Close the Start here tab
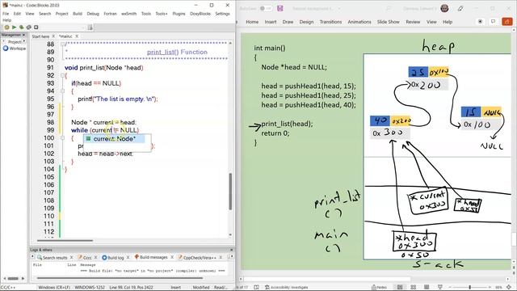 click(53, 36)
